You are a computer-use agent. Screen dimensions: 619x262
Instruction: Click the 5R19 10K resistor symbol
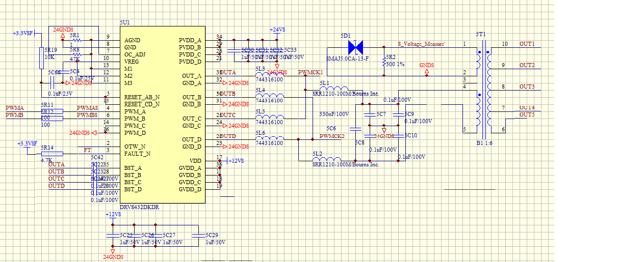[x=42, y=58]
